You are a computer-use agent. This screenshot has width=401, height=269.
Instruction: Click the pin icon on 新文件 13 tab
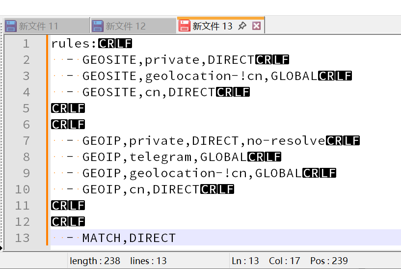242,26
